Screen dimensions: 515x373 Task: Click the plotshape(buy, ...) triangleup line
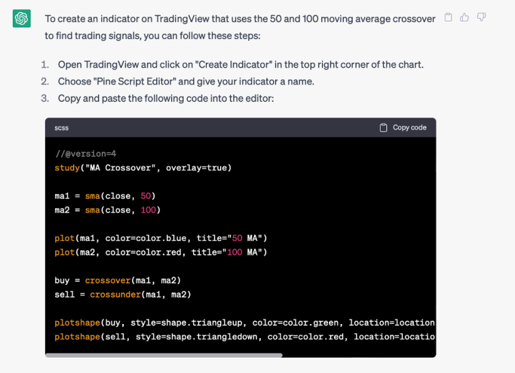244,323
